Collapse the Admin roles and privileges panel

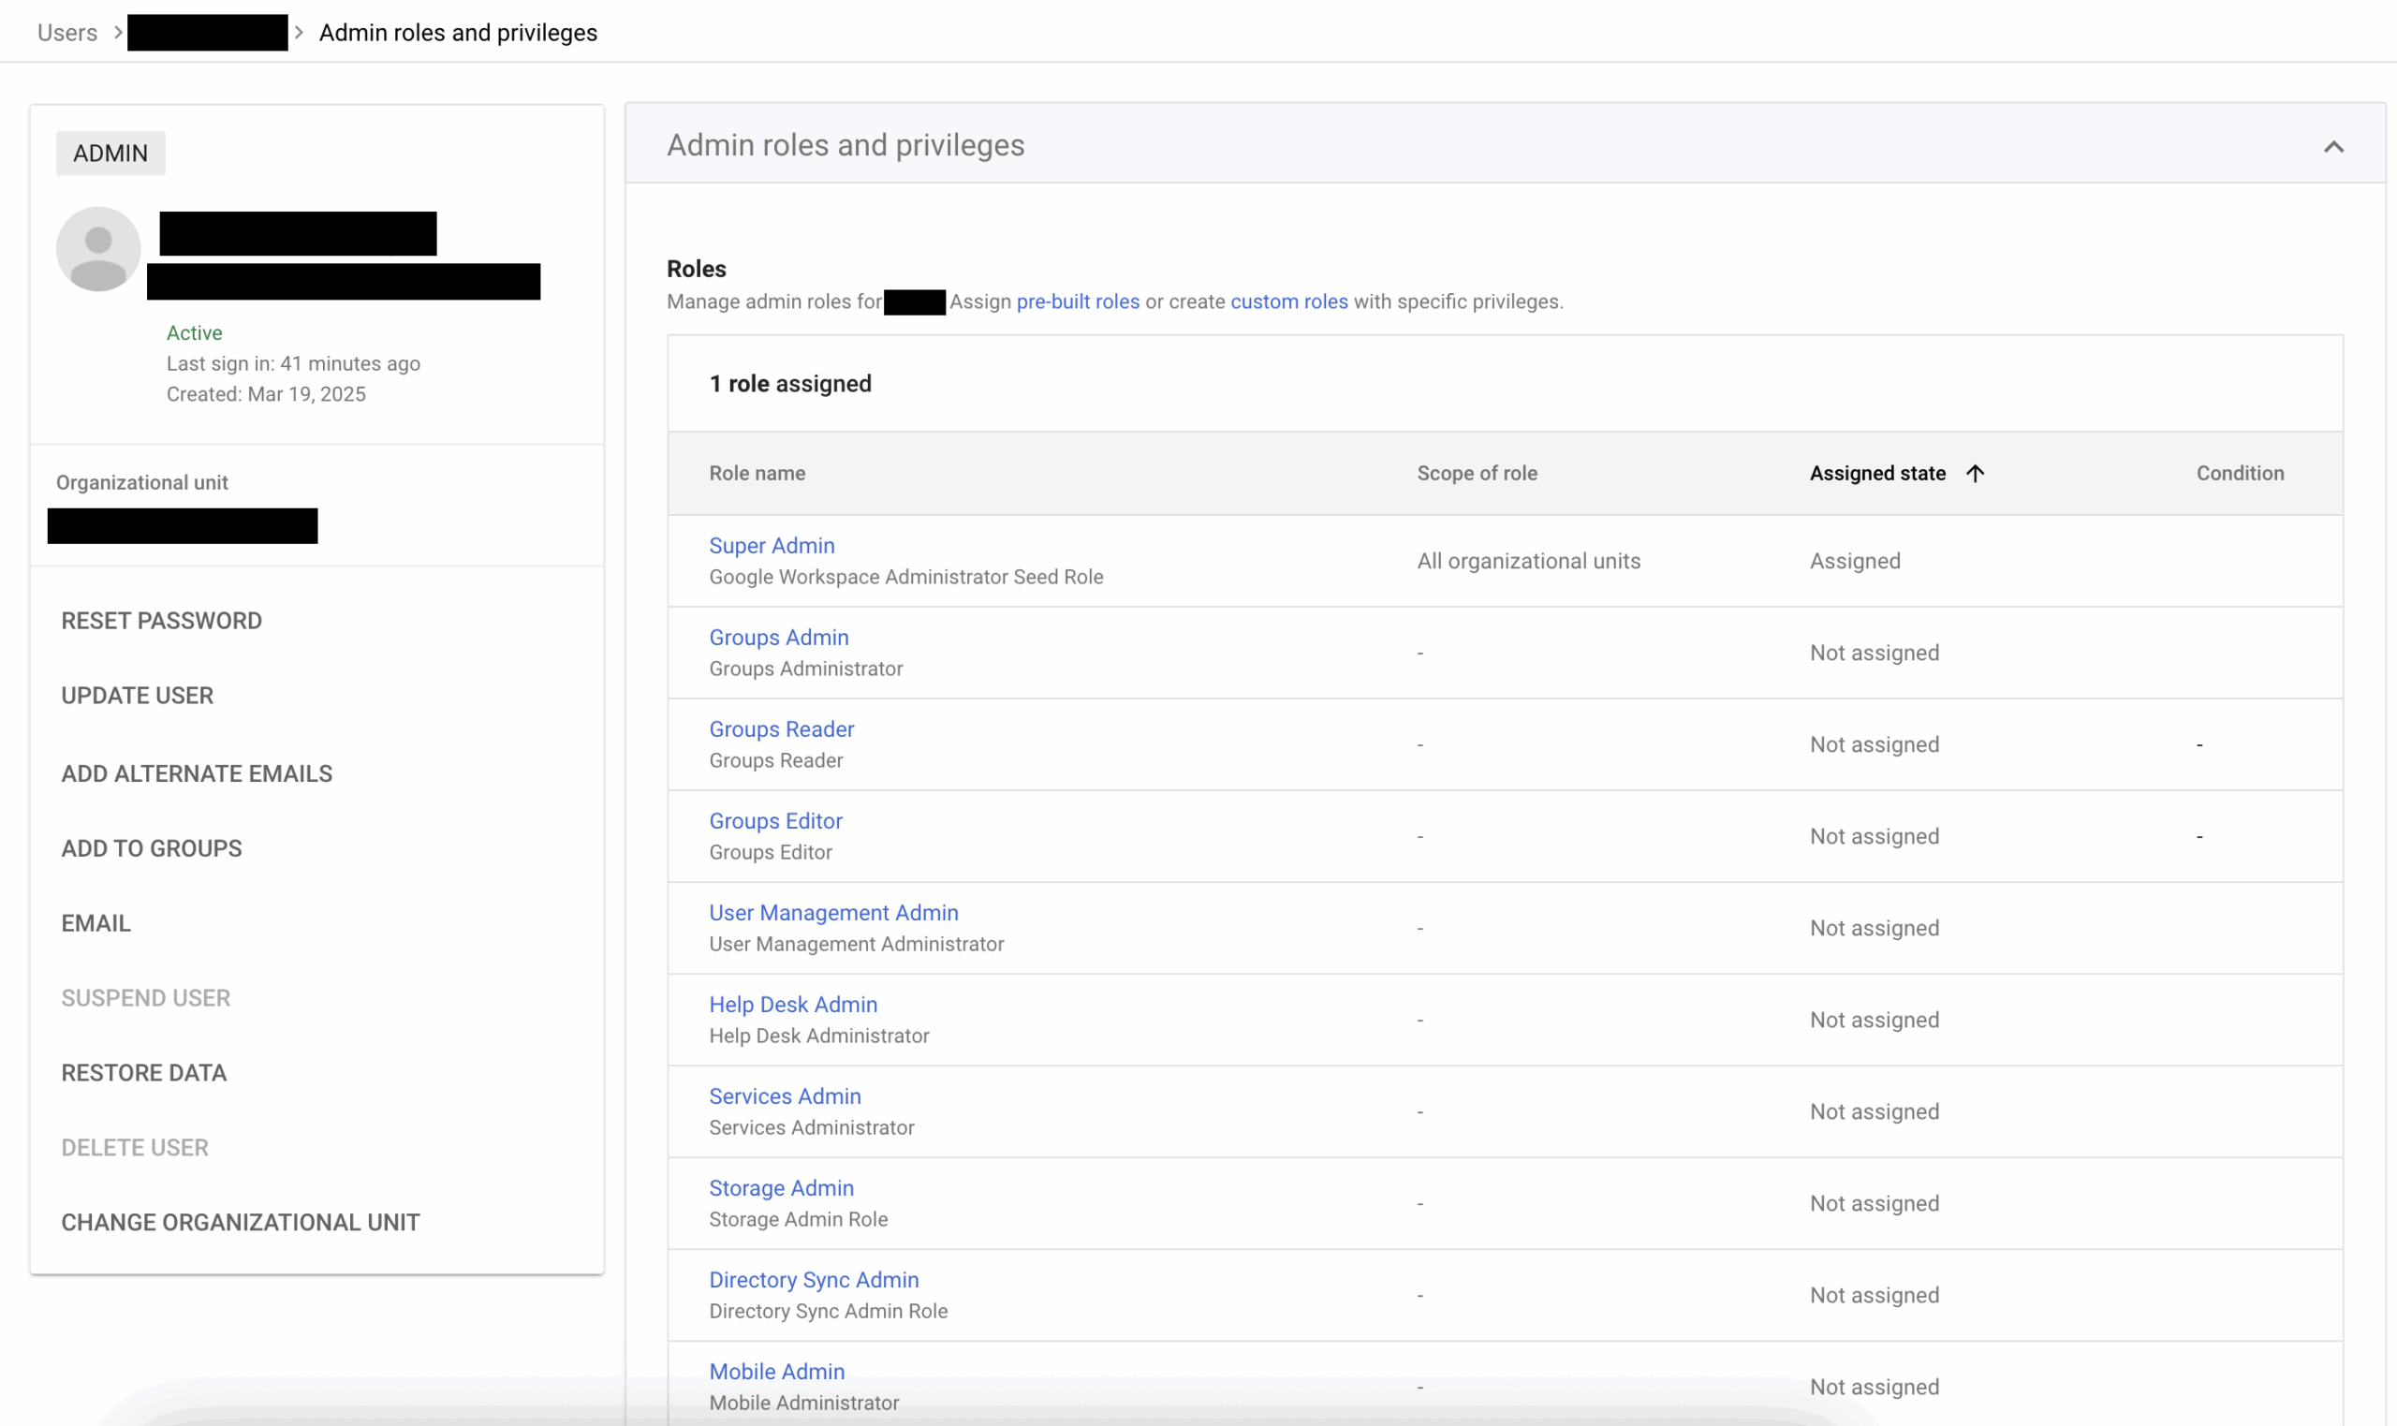(2333, 146)
